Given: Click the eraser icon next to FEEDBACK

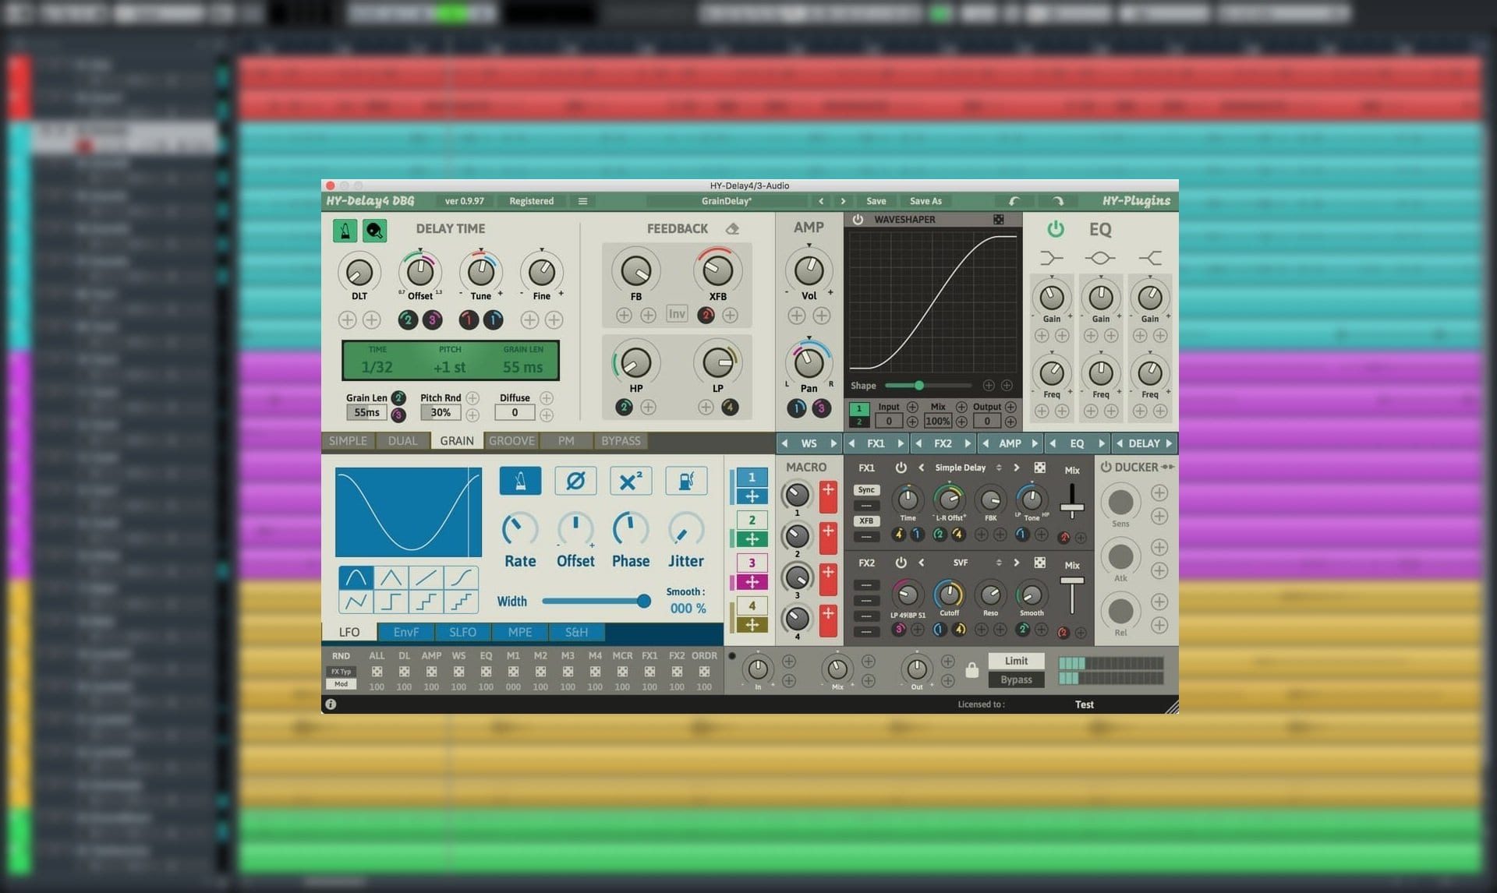Looking at the screenshot, I should point(732,228).
